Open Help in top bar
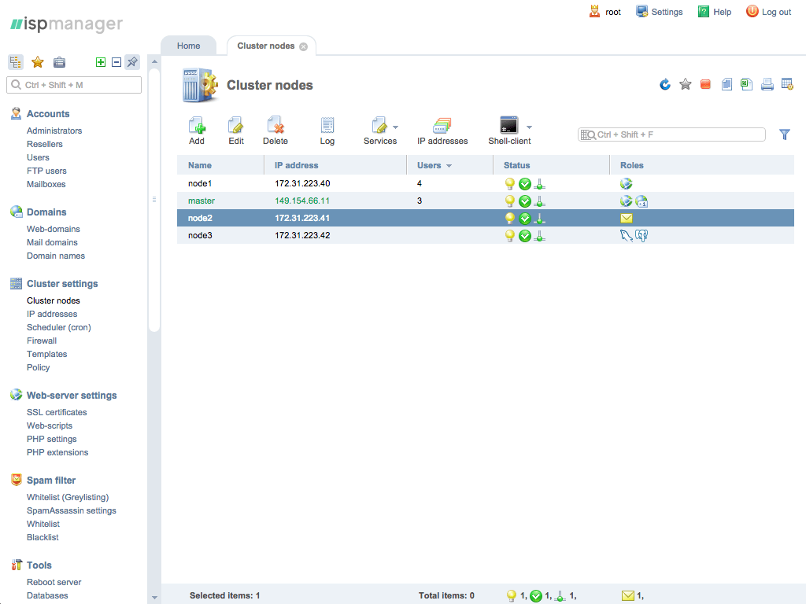The image size is (806, 604). [x=715, y=12]
